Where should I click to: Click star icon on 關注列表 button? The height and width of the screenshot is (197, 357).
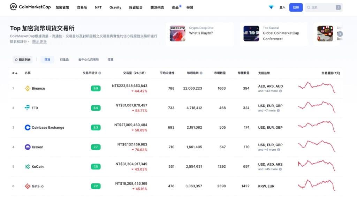[x=16, y=60]
